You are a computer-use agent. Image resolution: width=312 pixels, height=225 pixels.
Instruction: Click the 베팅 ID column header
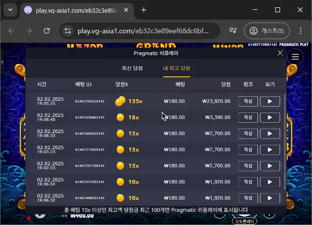(x=83, y=84)
